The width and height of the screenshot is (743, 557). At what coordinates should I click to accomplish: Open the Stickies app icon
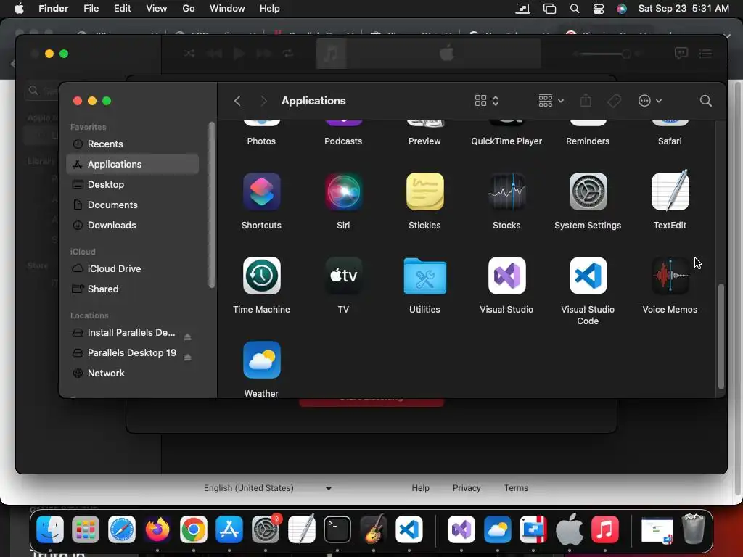tap(425, 191)
